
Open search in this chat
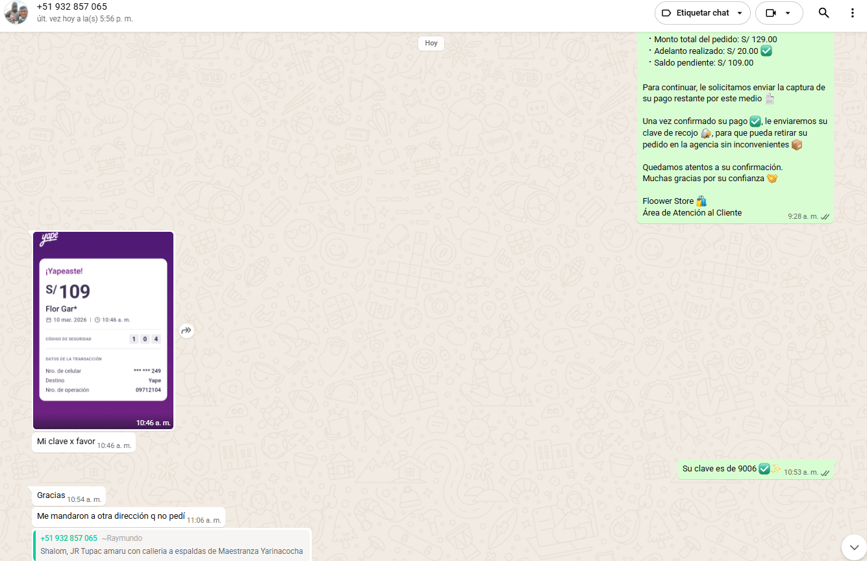point(823,13)
